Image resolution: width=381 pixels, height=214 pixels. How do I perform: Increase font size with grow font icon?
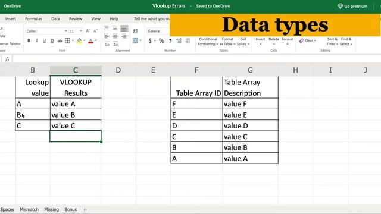tap(88, 31)
